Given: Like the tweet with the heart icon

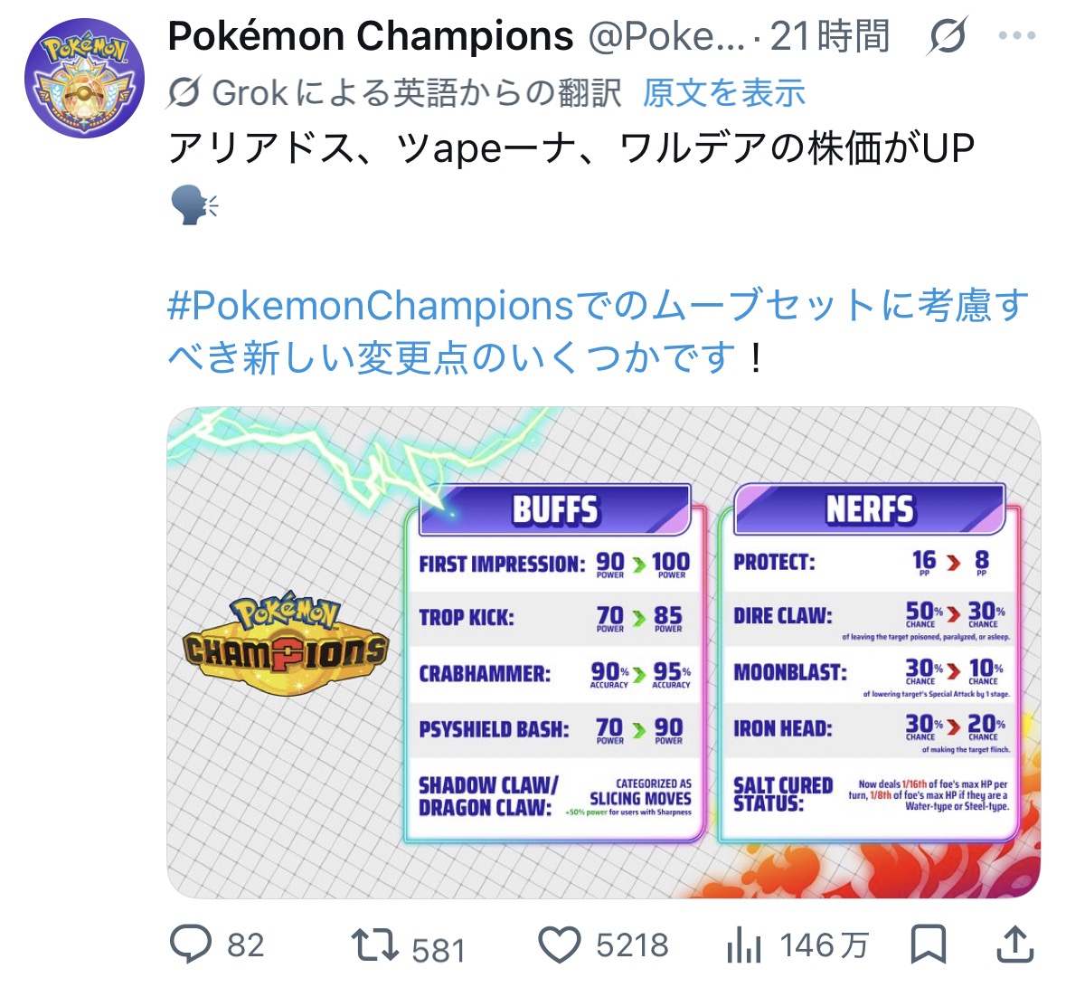Looking at the screenshot, I should pos(560,945).
